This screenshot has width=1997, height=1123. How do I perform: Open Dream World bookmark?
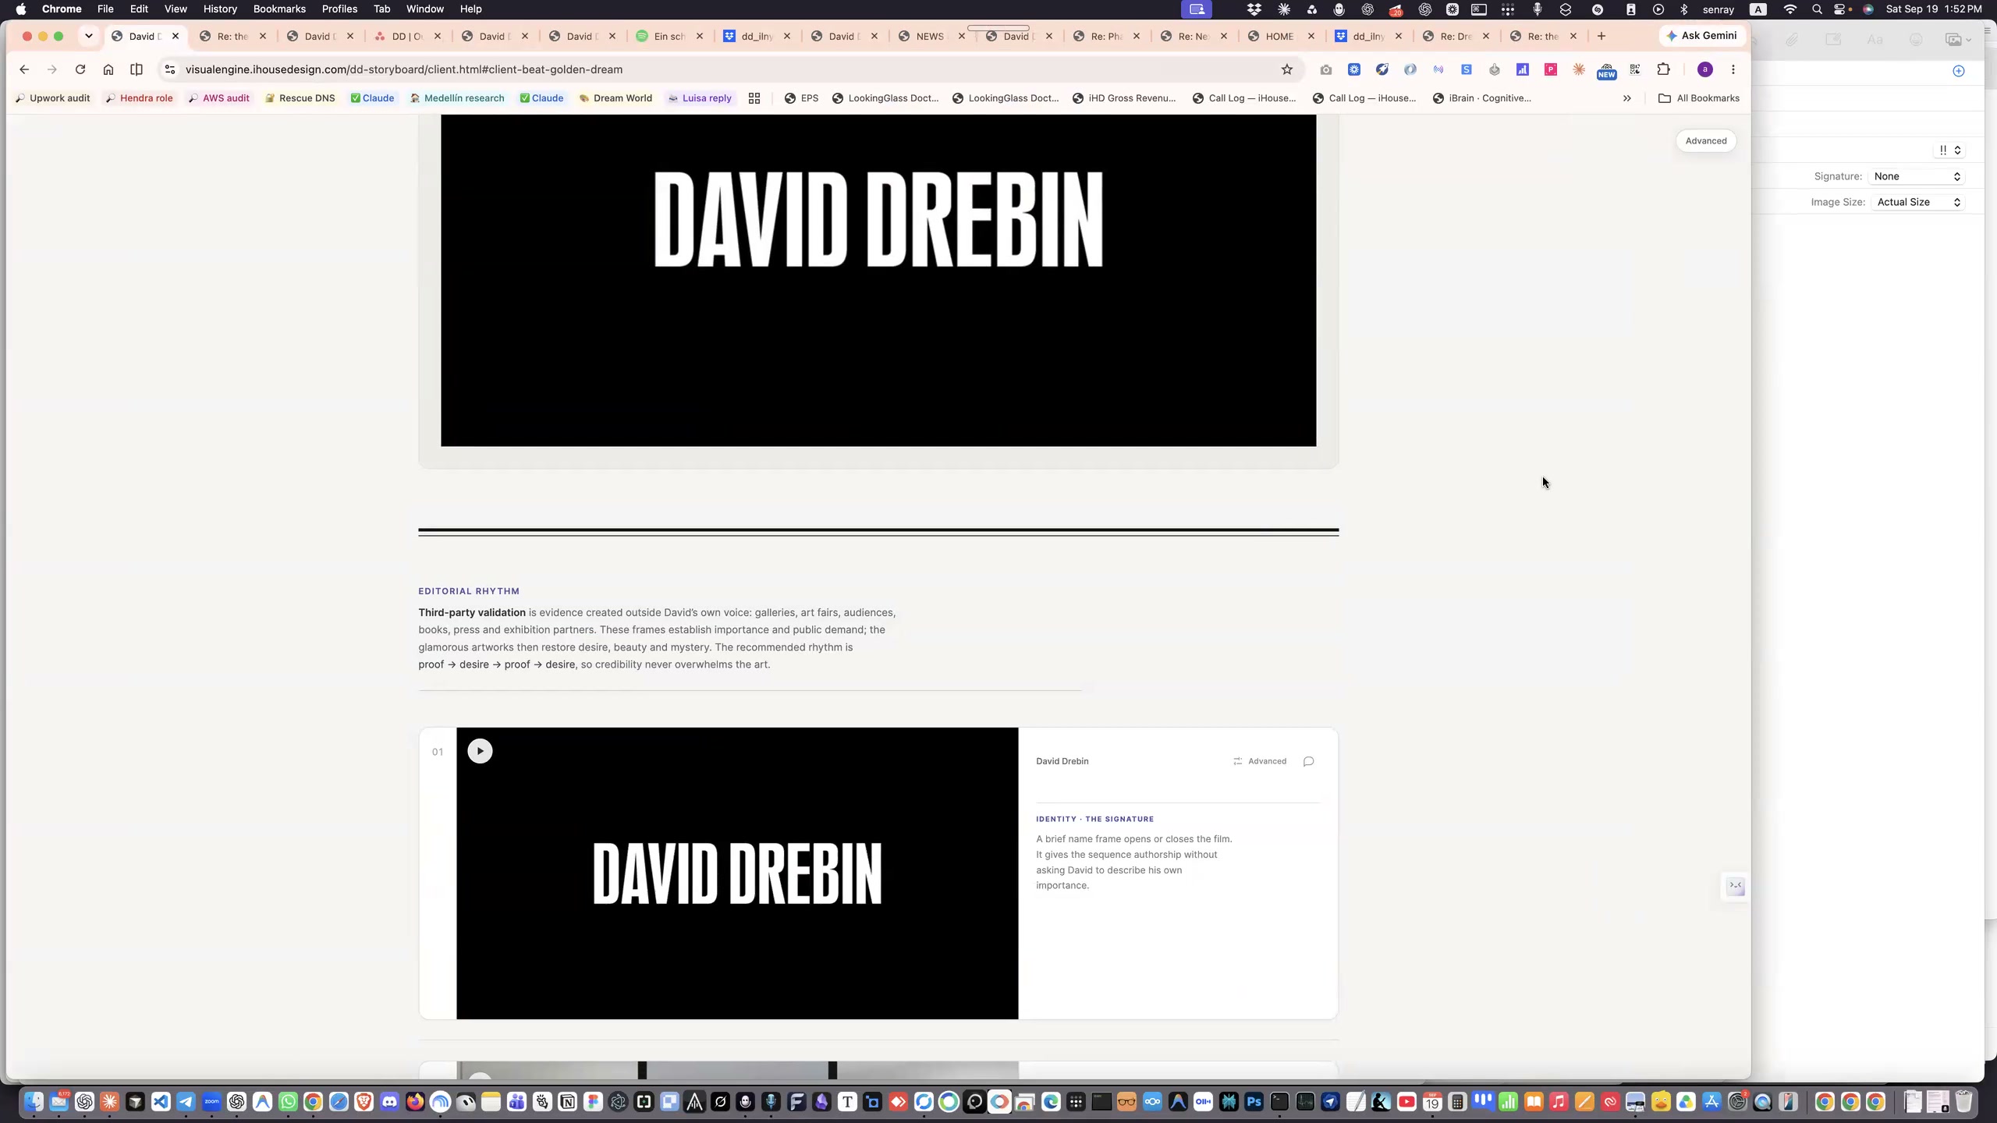[615, 98]
